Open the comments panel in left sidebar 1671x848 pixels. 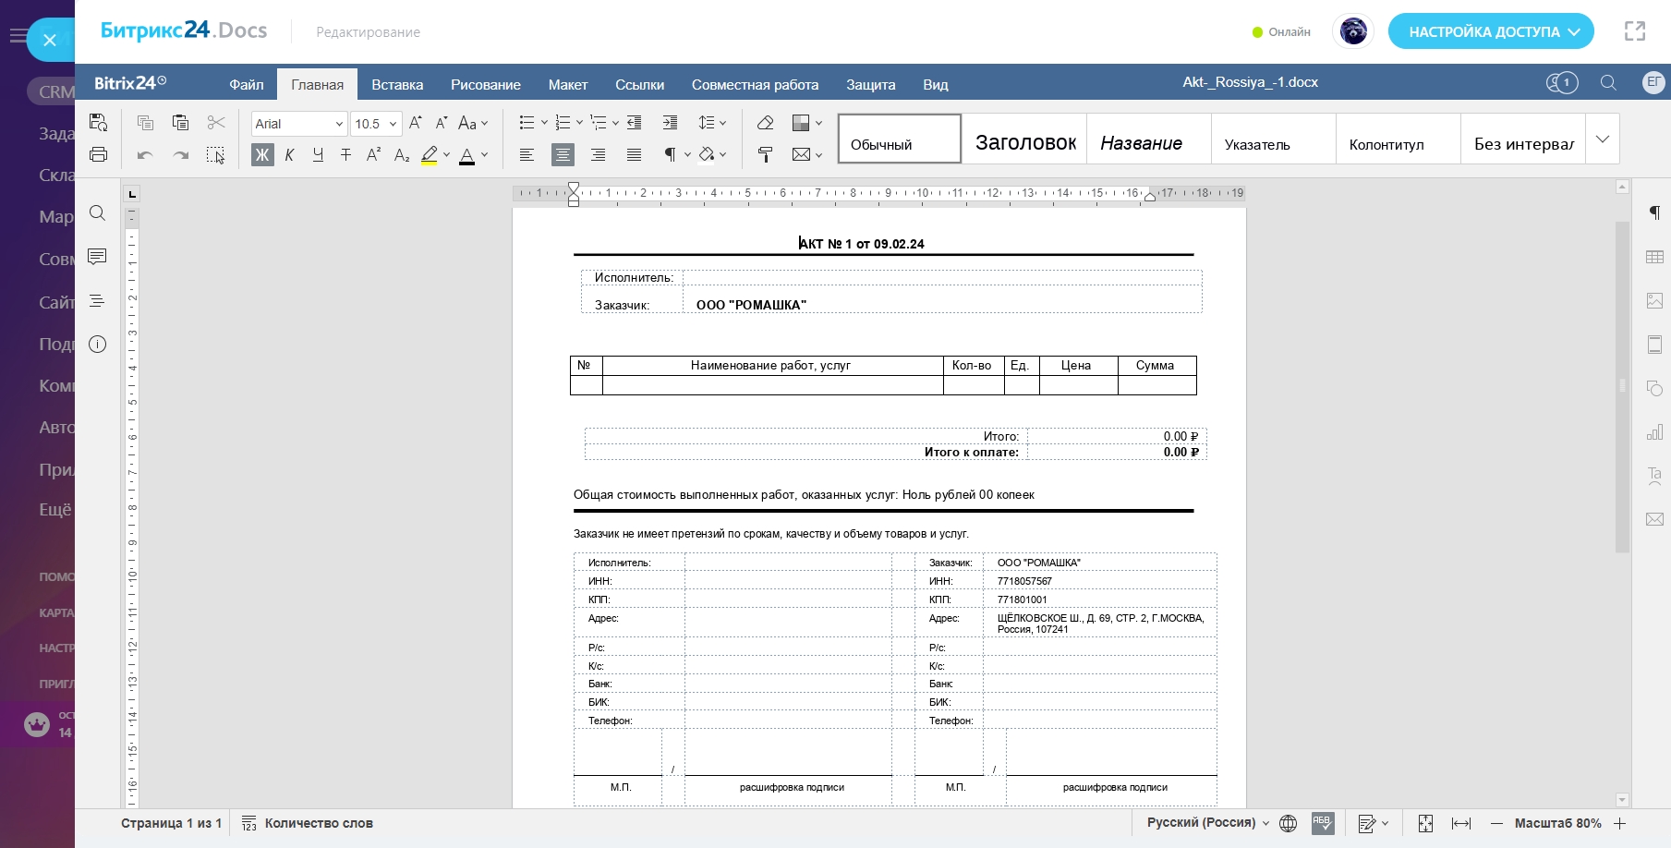pyautogui.click(x=97, y=257)
